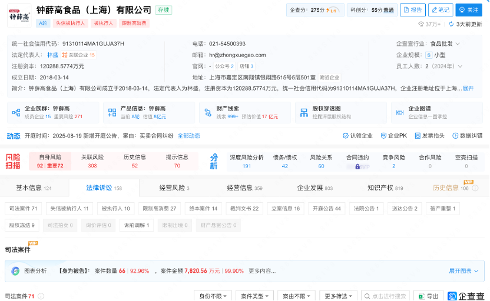Open 债务/债权 42 analysis
This screenshot has height=301, width=490.
pos(284,162)
